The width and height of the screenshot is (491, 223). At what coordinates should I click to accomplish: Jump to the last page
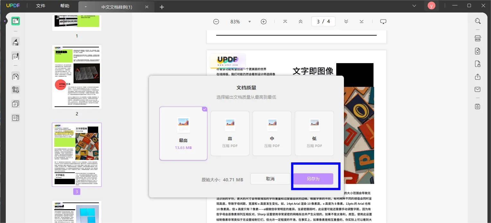click(362, 21)
